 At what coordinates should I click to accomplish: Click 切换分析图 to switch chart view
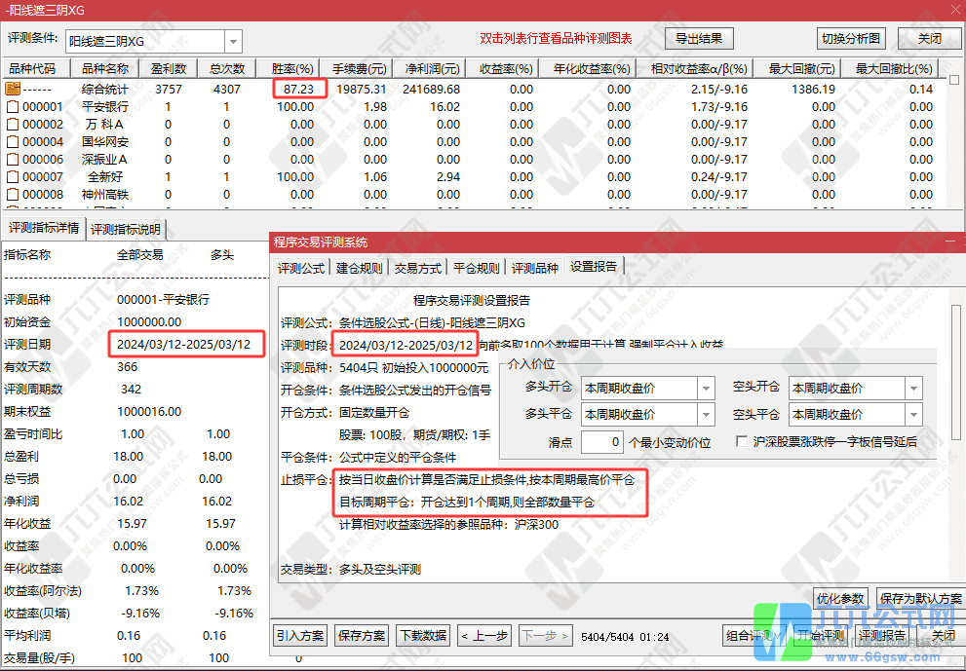tap(854, 39)
